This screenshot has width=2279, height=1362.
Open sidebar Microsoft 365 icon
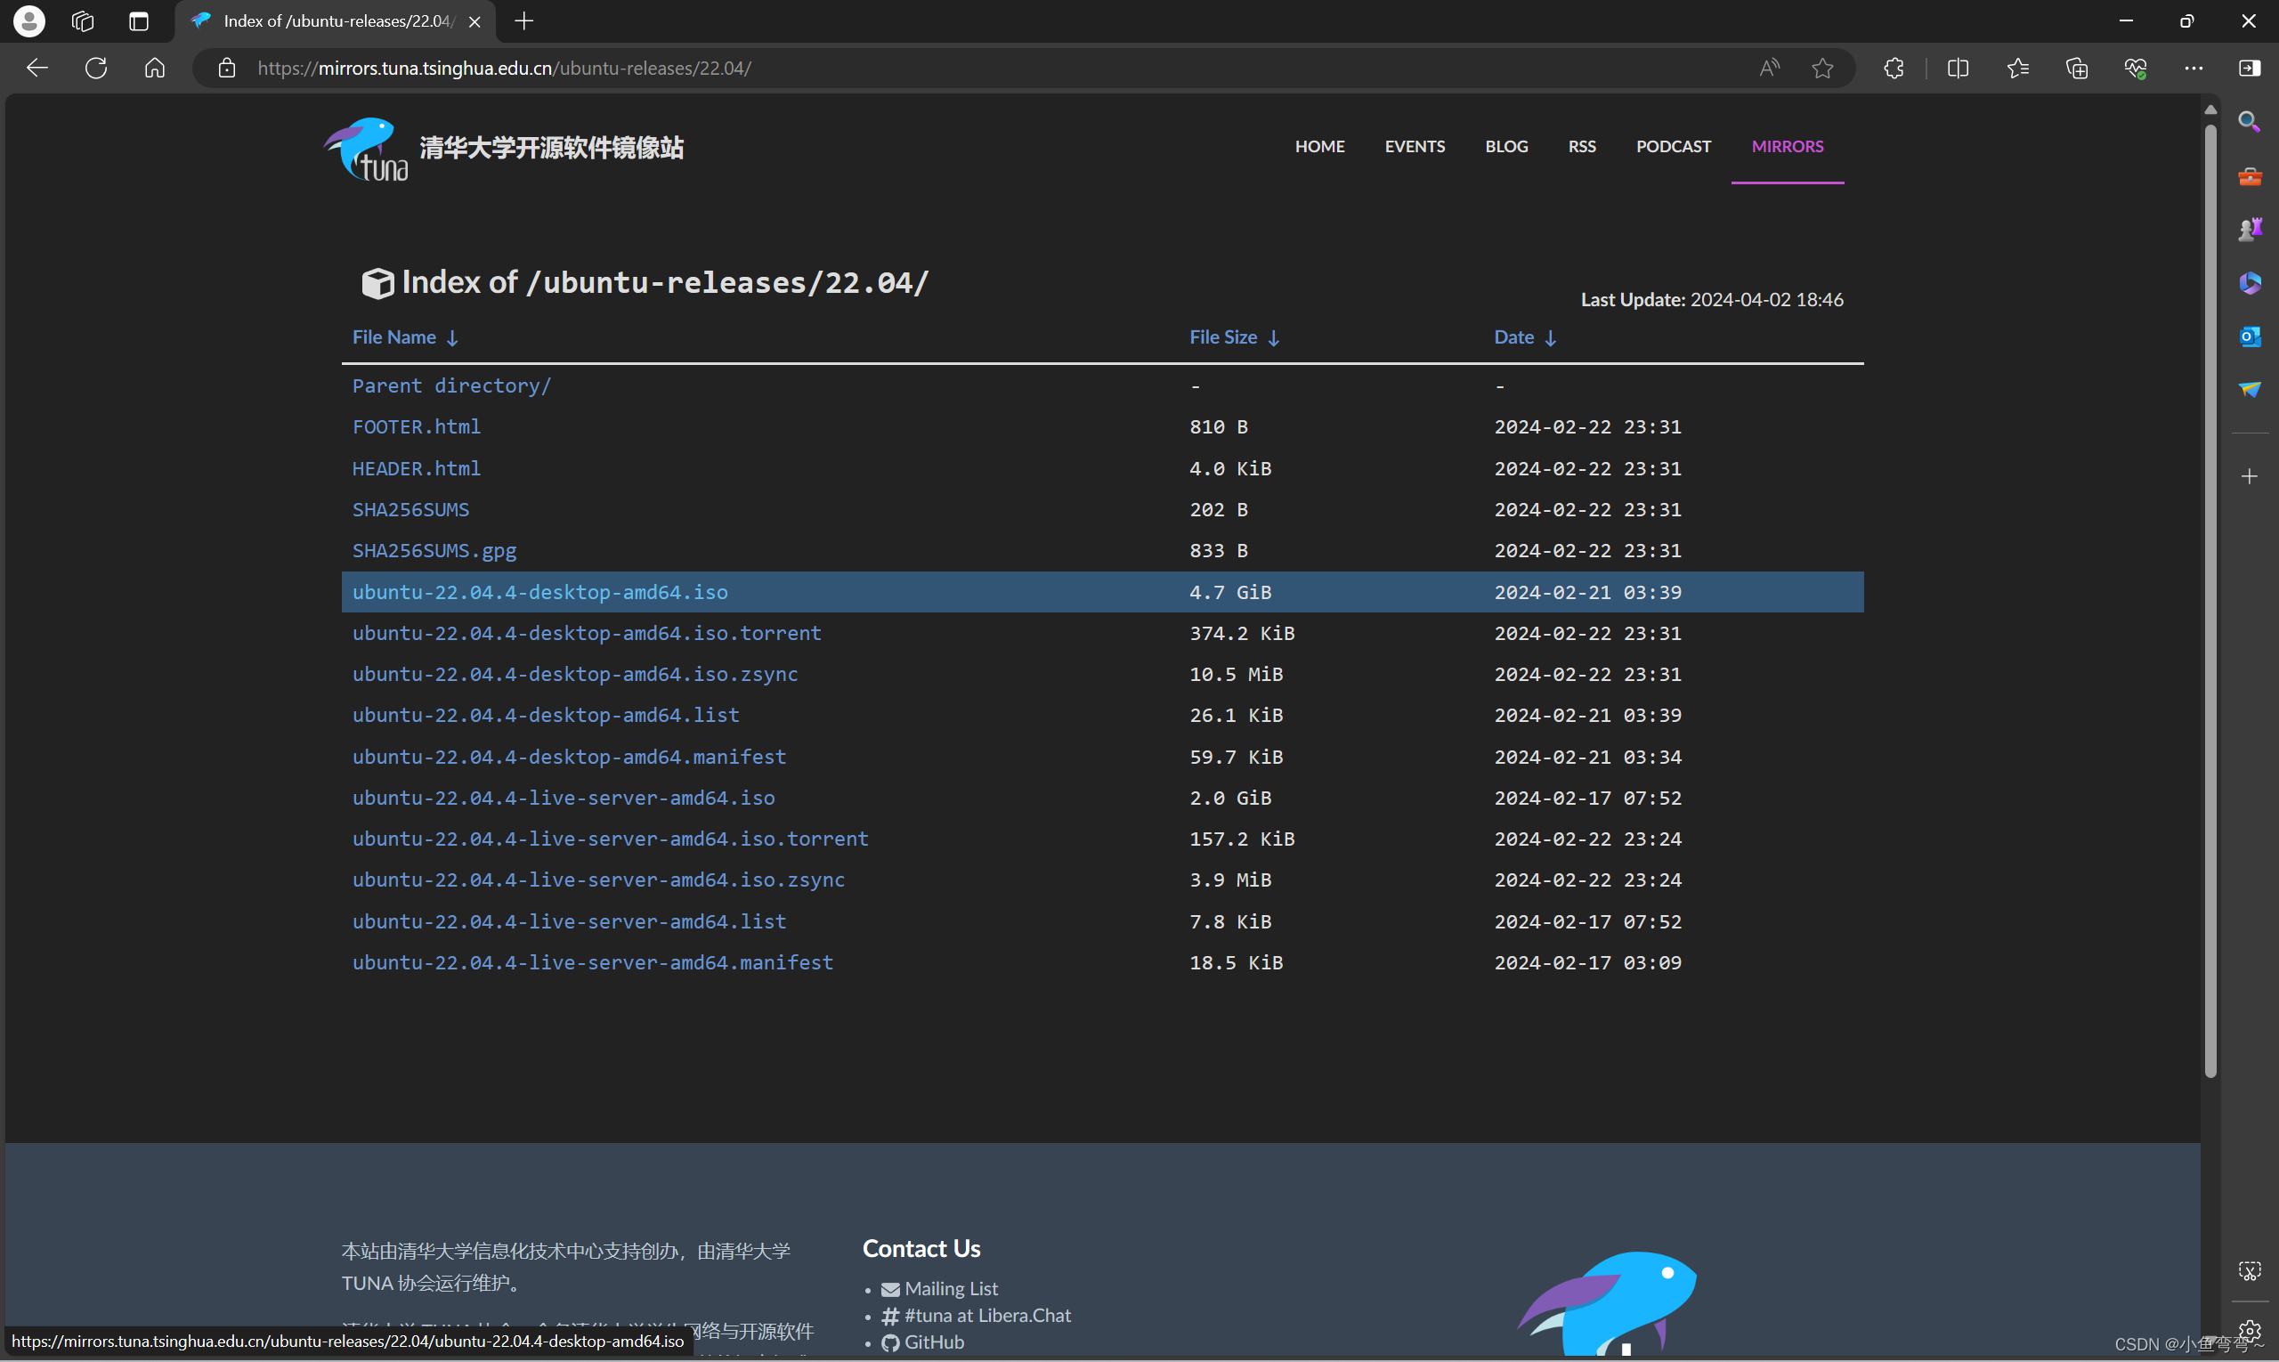(x=2249, y=283)
